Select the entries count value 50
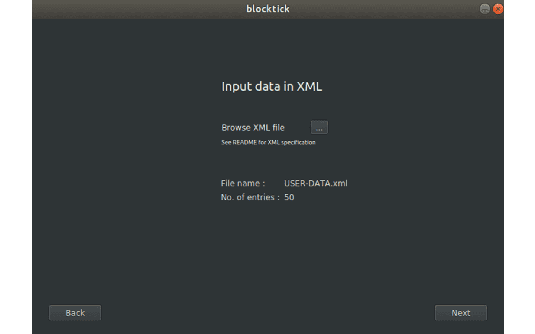This screenshot has width=535, height=334. pos(289,197)
